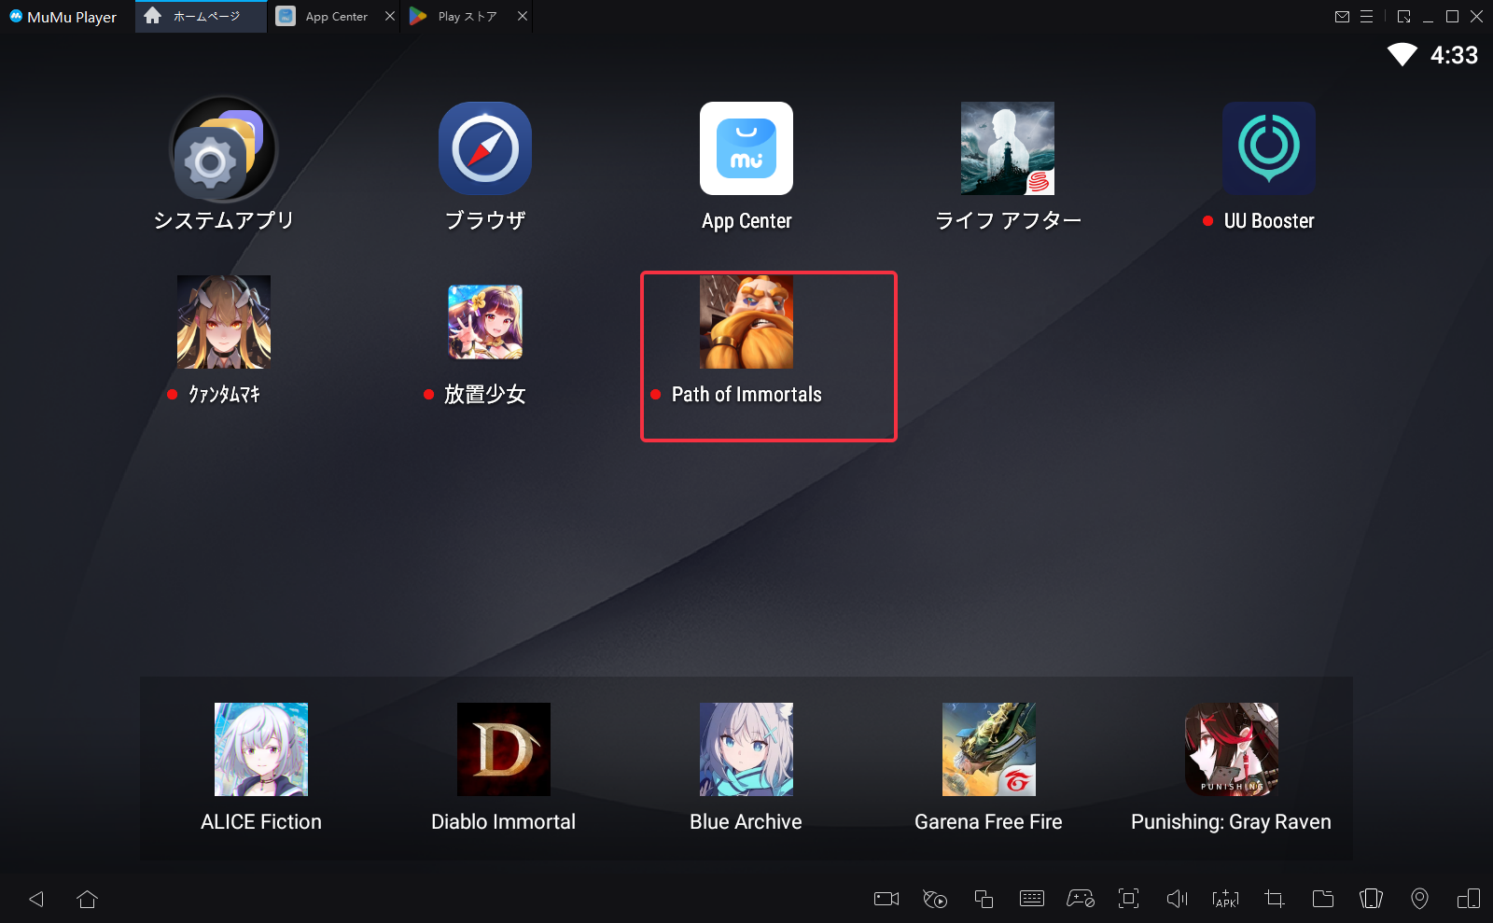Click the window shrink mode icon
Screen dimensions: 1493x923
click(x=1404, y=17)
